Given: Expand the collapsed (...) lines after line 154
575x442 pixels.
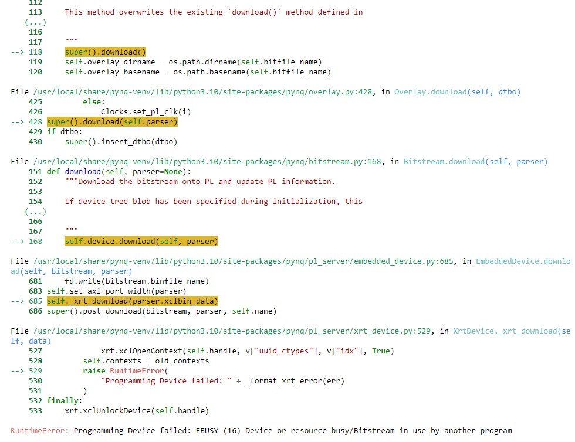Looking at the screenshot, I should point(35,212).
